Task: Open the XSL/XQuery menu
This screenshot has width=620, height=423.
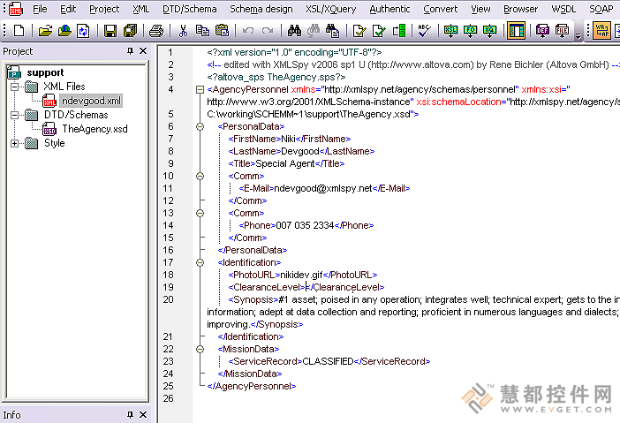Action: click(x=330, y=9)
